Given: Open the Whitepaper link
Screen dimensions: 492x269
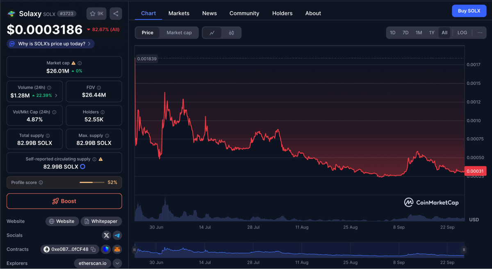Looking at the screenshot, I should pyautogui.click(x=101, y=221).
